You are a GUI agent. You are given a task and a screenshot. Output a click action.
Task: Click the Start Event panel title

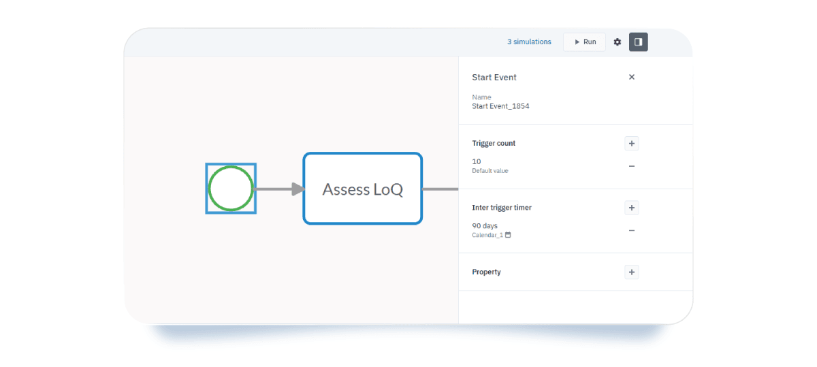[x=494, y=78]
